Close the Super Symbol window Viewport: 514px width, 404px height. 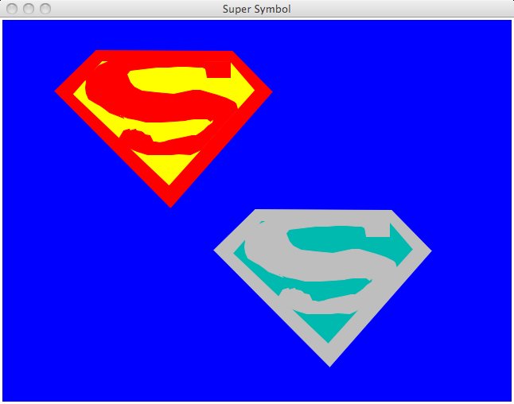12,9
